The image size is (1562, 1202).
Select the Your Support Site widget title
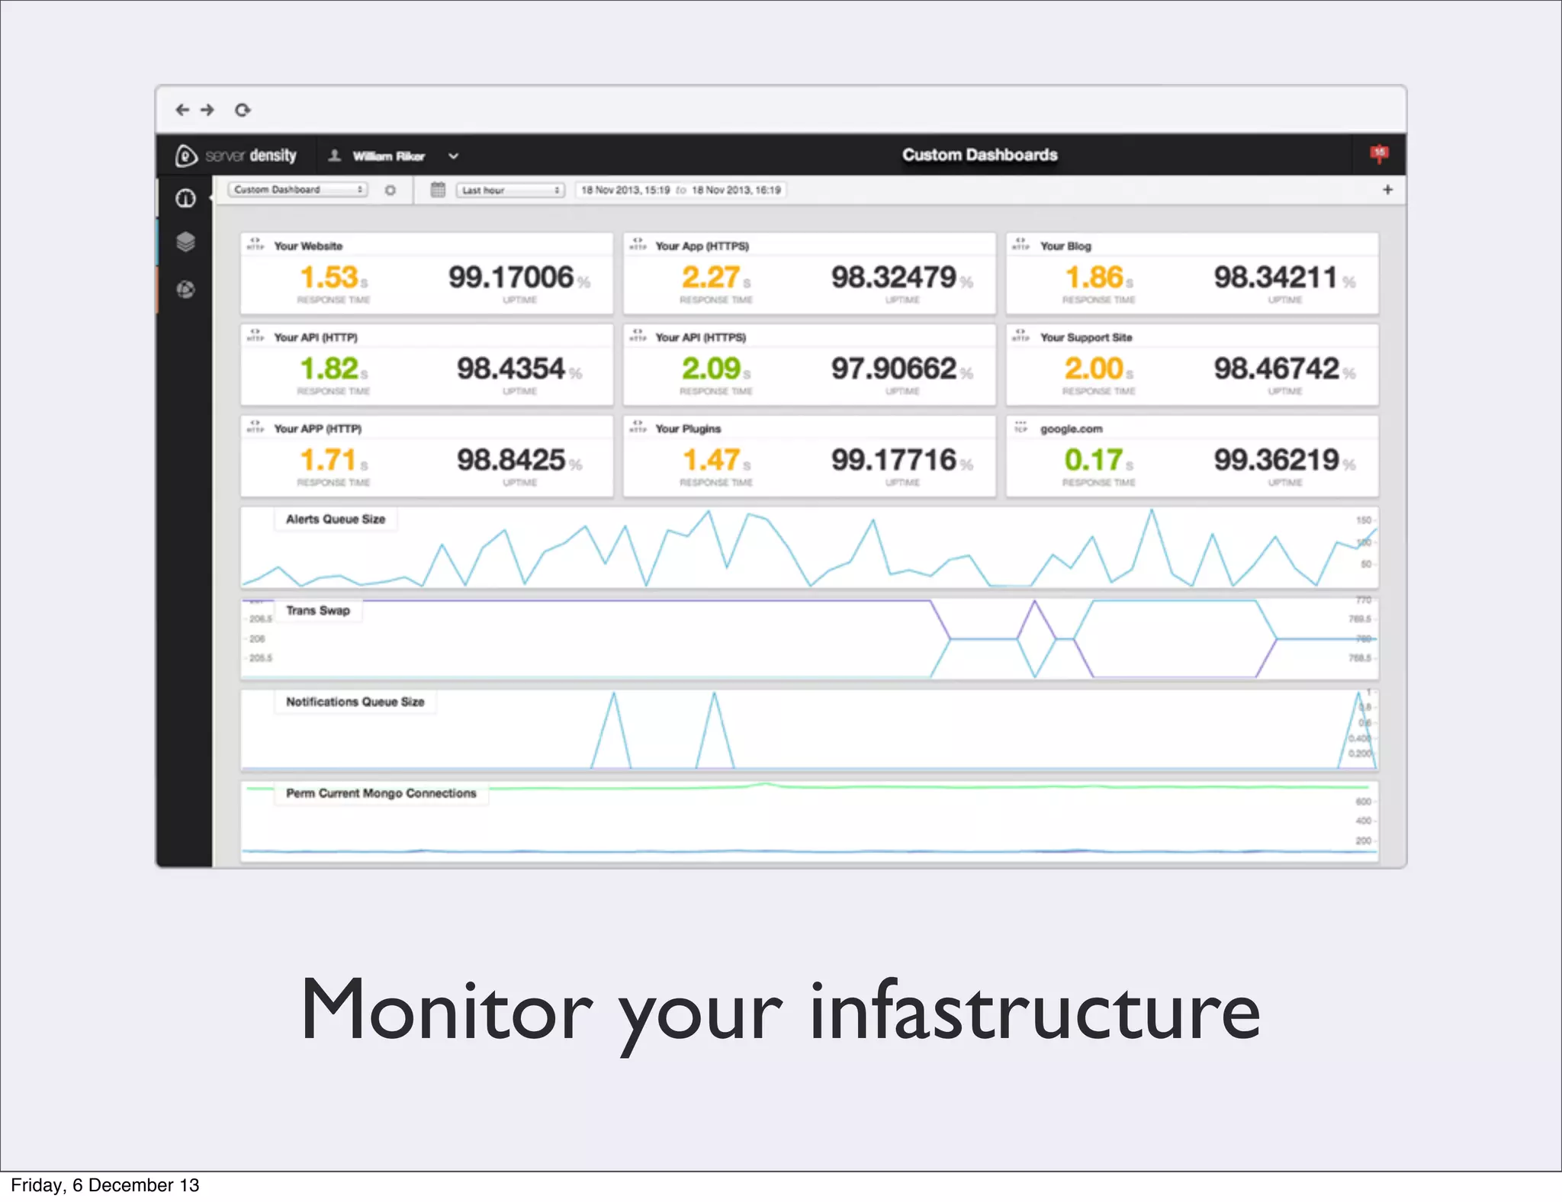1086,338
